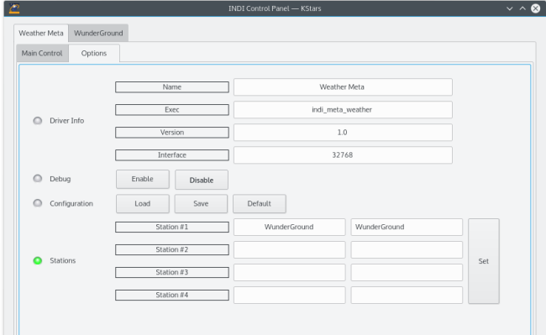Click the Station #4 label
The width and height of the screenshot is (546, 335).
[x=172, y=295]
